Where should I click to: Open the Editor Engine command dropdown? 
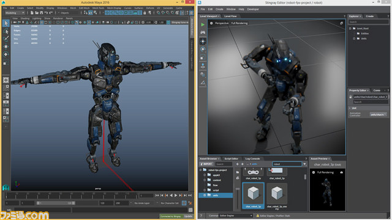236,216
